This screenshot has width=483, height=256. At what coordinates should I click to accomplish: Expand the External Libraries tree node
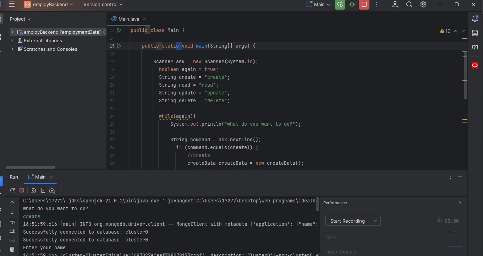click(x=12, y=40)
